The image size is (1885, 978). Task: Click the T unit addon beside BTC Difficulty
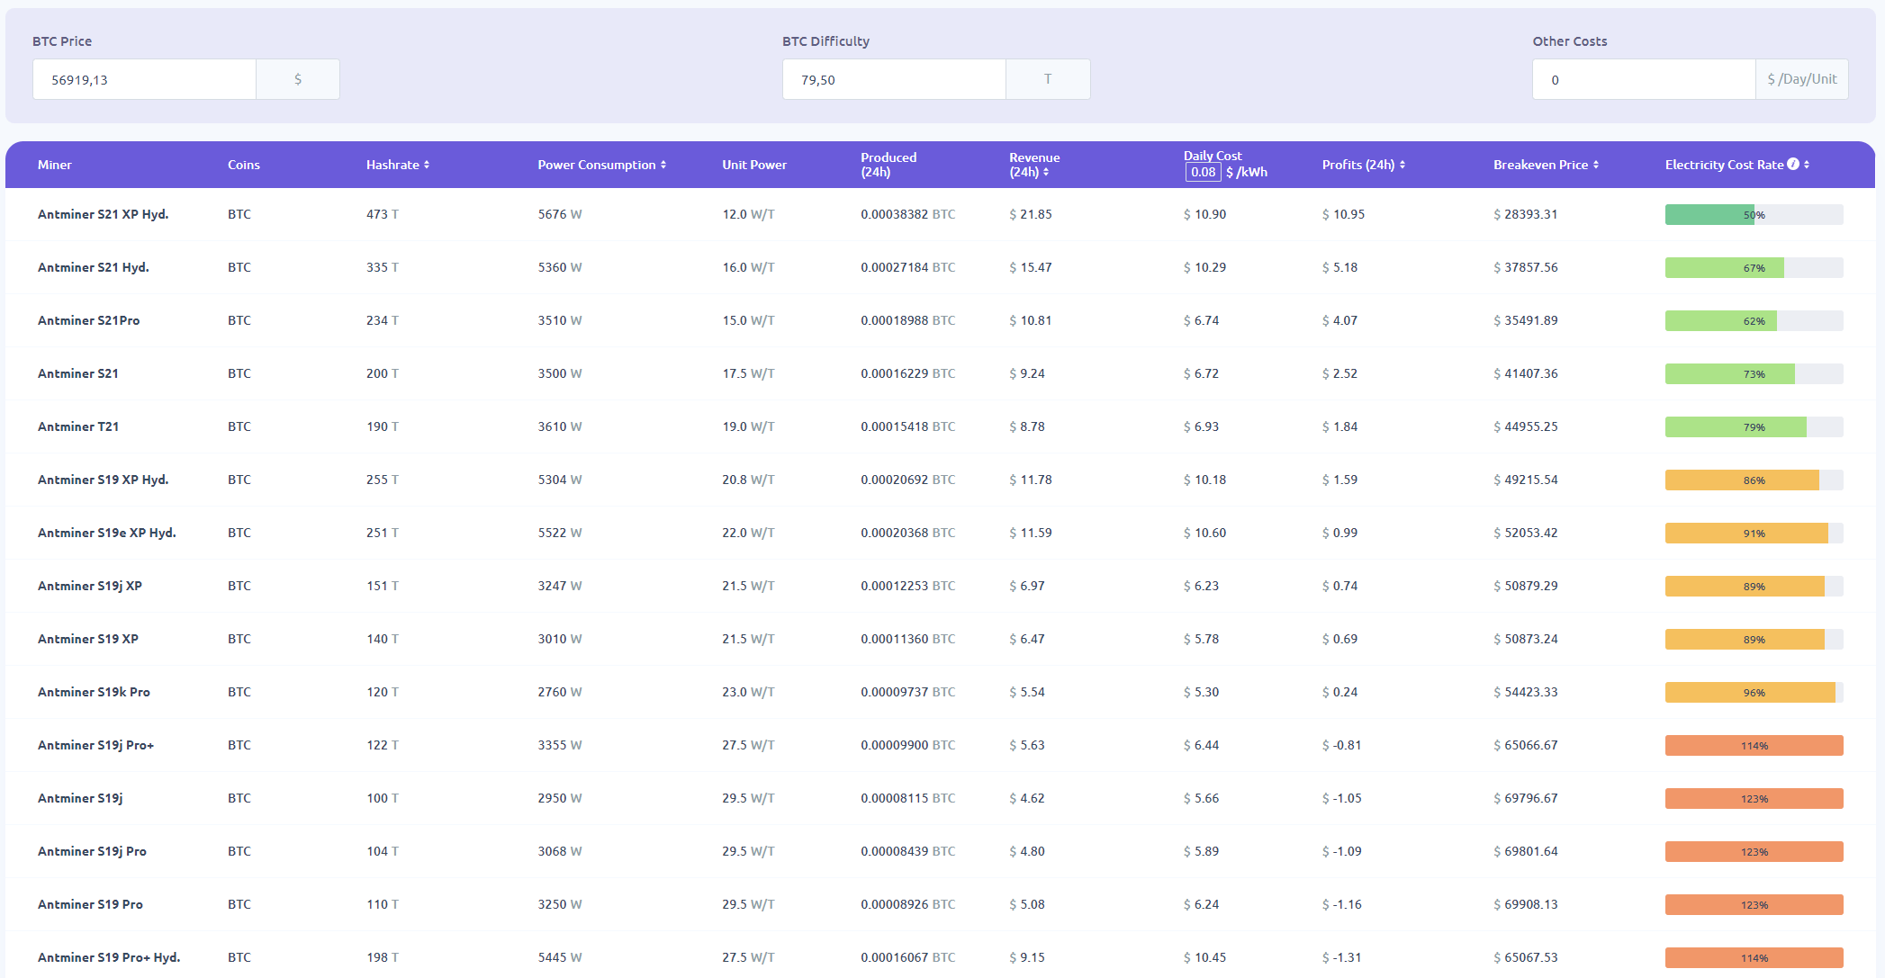(1048, 79)
